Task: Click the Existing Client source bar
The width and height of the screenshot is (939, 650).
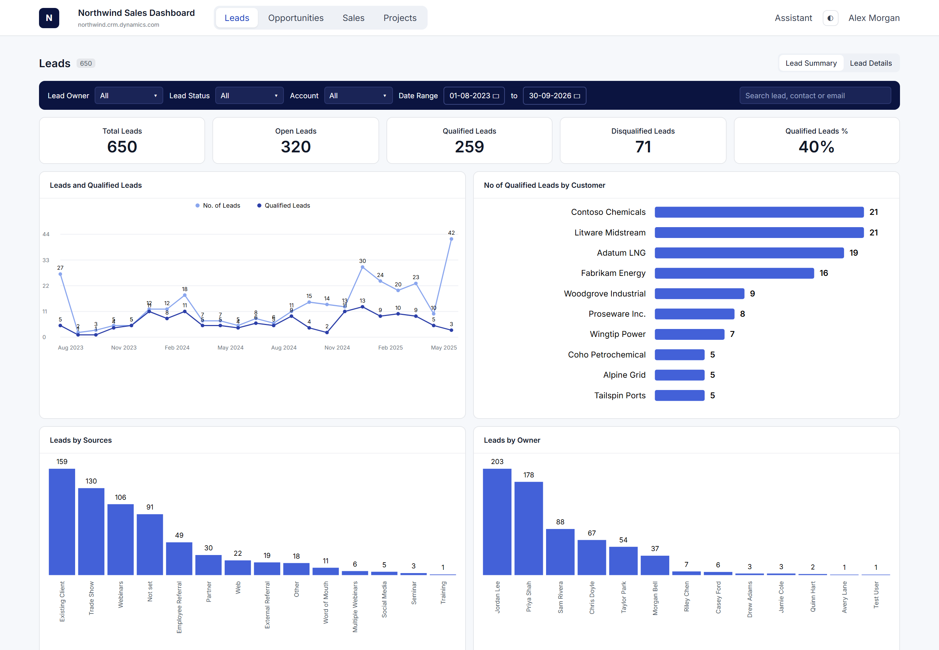Action: click(x=62, y=522)
